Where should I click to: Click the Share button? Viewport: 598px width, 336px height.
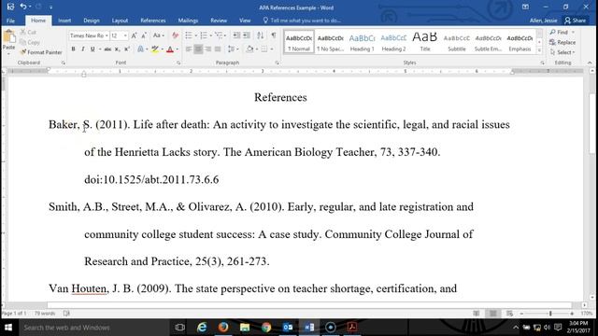[x=576, y=21]
